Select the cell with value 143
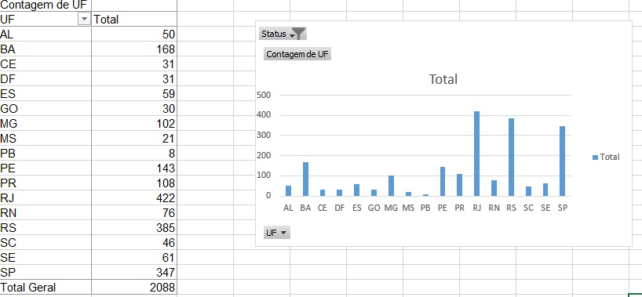 134,168
